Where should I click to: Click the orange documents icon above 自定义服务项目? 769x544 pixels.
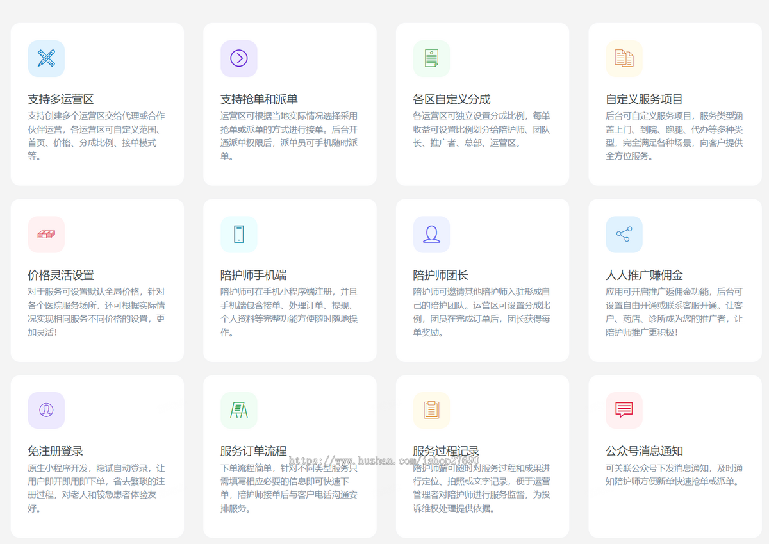point(624,58)
